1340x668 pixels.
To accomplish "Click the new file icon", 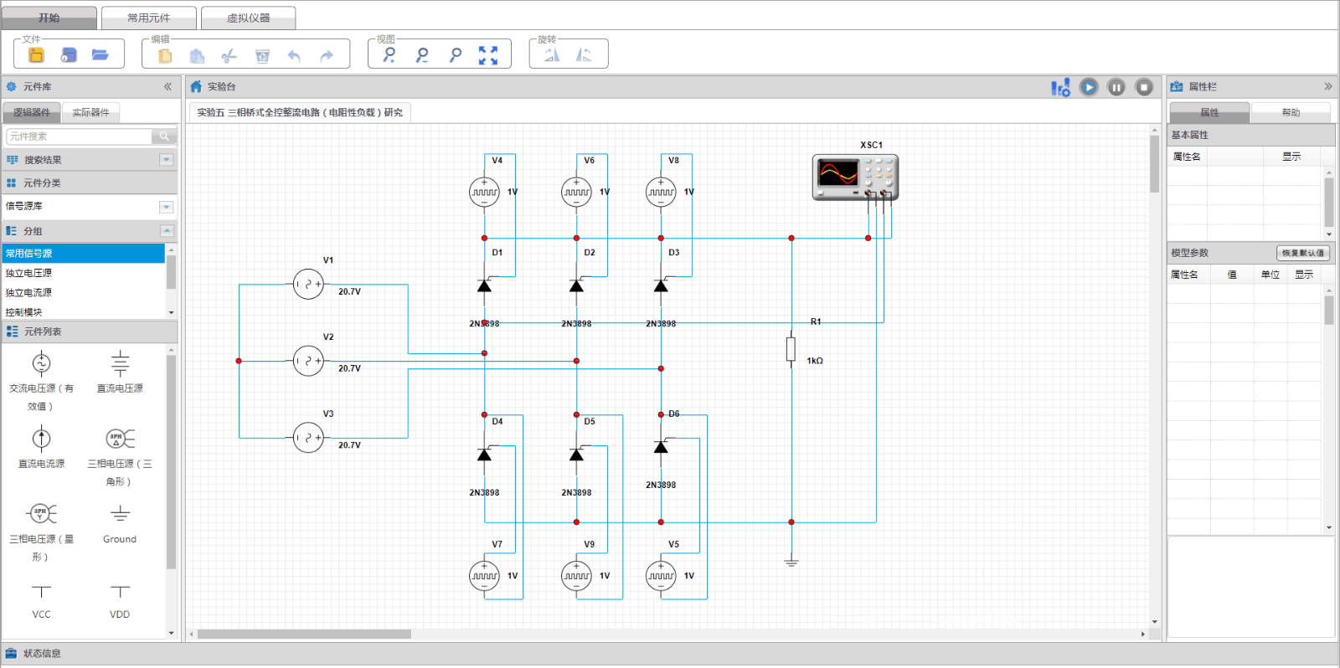I will tap(36, 55).
